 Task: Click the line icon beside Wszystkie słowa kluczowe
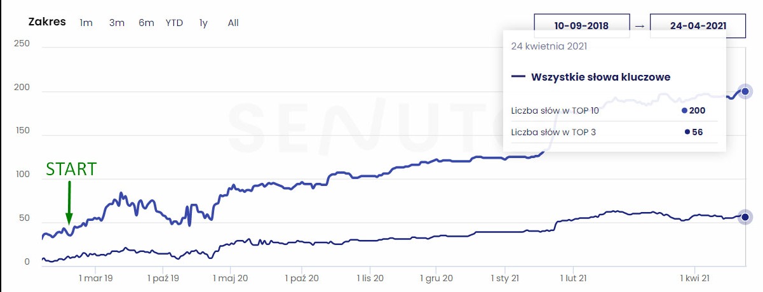tap(518, 77)
